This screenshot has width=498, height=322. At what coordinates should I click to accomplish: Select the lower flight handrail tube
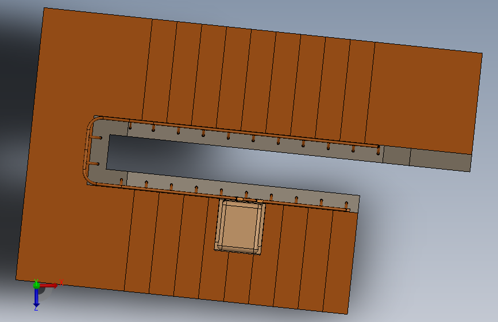pyautogui.click(x=222, y=197)
